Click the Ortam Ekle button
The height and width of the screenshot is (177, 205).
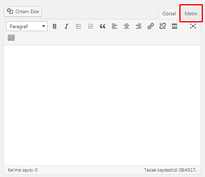coord(23,12)
